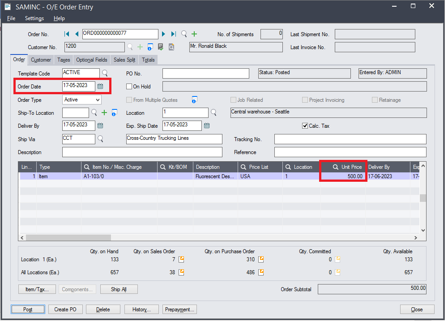This screenshot has height=322, width=448.
Task: Click the Price List column header
Action: point(260,167)
